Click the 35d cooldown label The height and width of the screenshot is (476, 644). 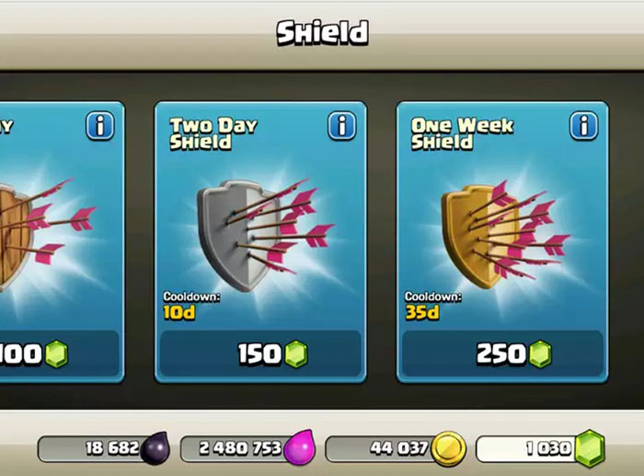coord(422,313)
